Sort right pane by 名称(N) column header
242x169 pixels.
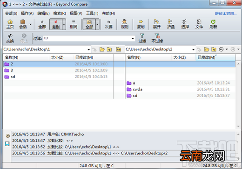(148, 57)
